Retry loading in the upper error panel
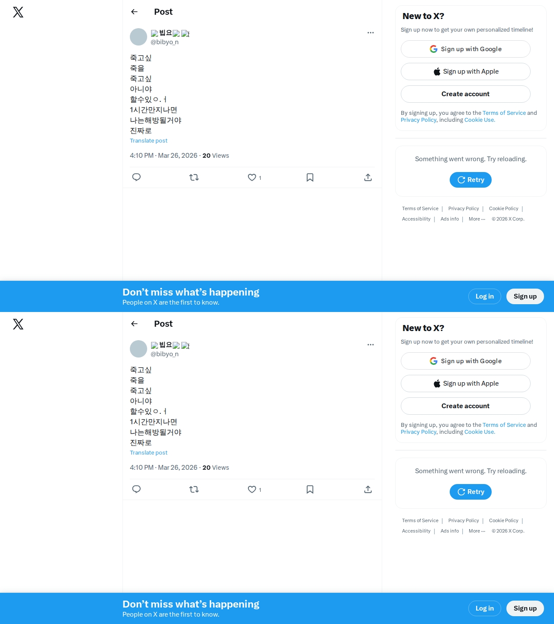The image size is (554, 624). click(x=470, y=180)
